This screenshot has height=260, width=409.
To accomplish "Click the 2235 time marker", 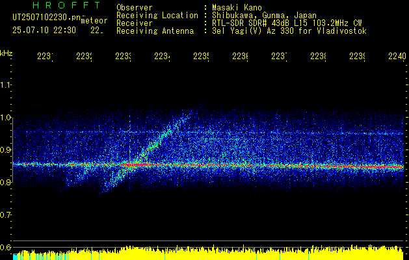I will tap(201, 56).
